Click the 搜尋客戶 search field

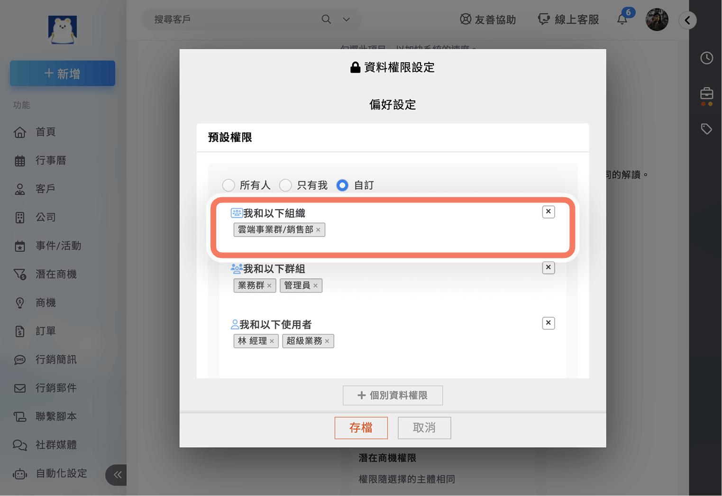pos(232,19)
